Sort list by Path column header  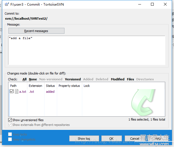18,86
